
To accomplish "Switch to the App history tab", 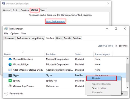I will (38, 38).
